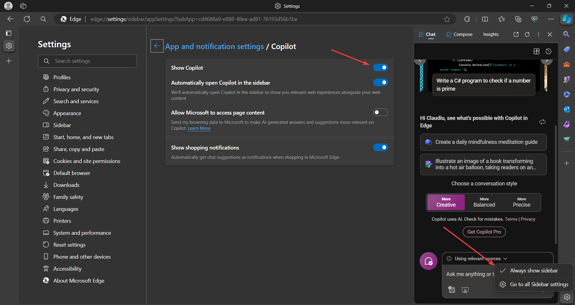
Task: Add this page to favorites star
Action: [x=447, y=19]
